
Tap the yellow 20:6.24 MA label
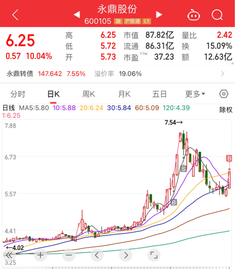pos(91,108)
